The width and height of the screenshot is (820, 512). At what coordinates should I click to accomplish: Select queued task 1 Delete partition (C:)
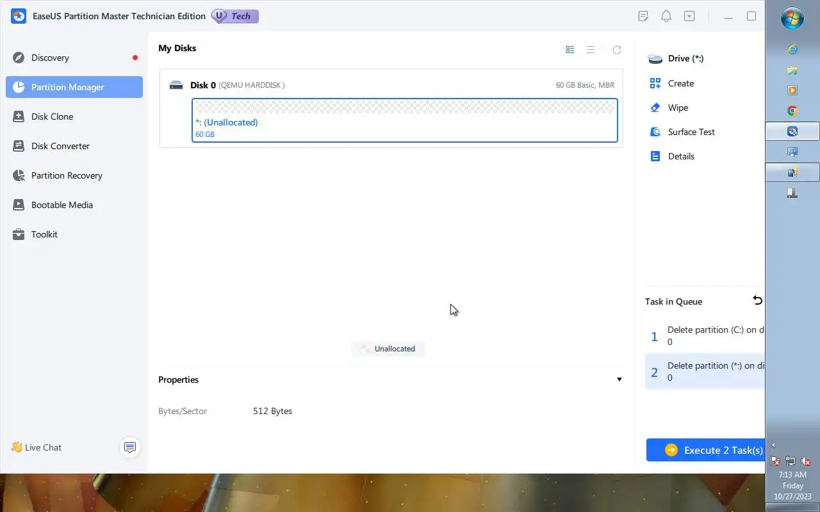(x=705, y=336)
